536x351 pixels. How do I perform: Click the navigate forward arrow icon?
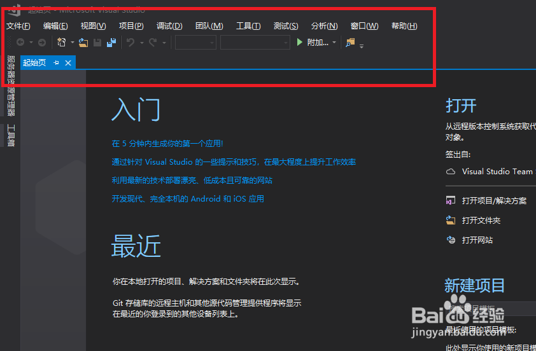pyautogui.click(x=42, y=43)
